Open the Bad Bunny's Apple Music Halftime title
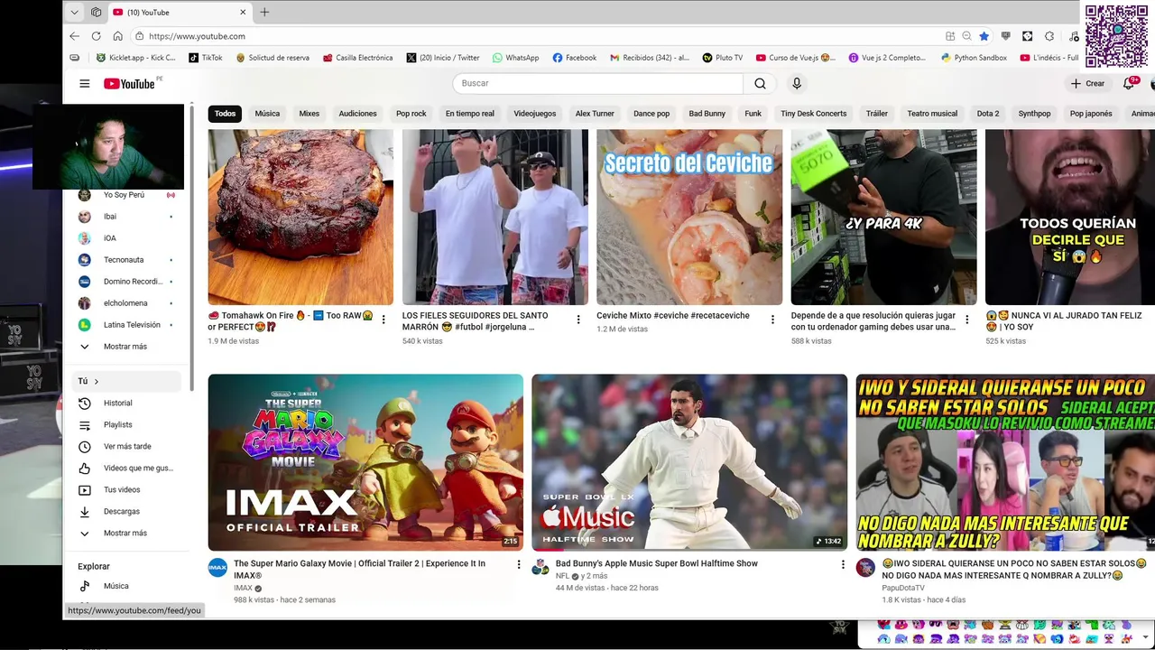 point(657,563)
